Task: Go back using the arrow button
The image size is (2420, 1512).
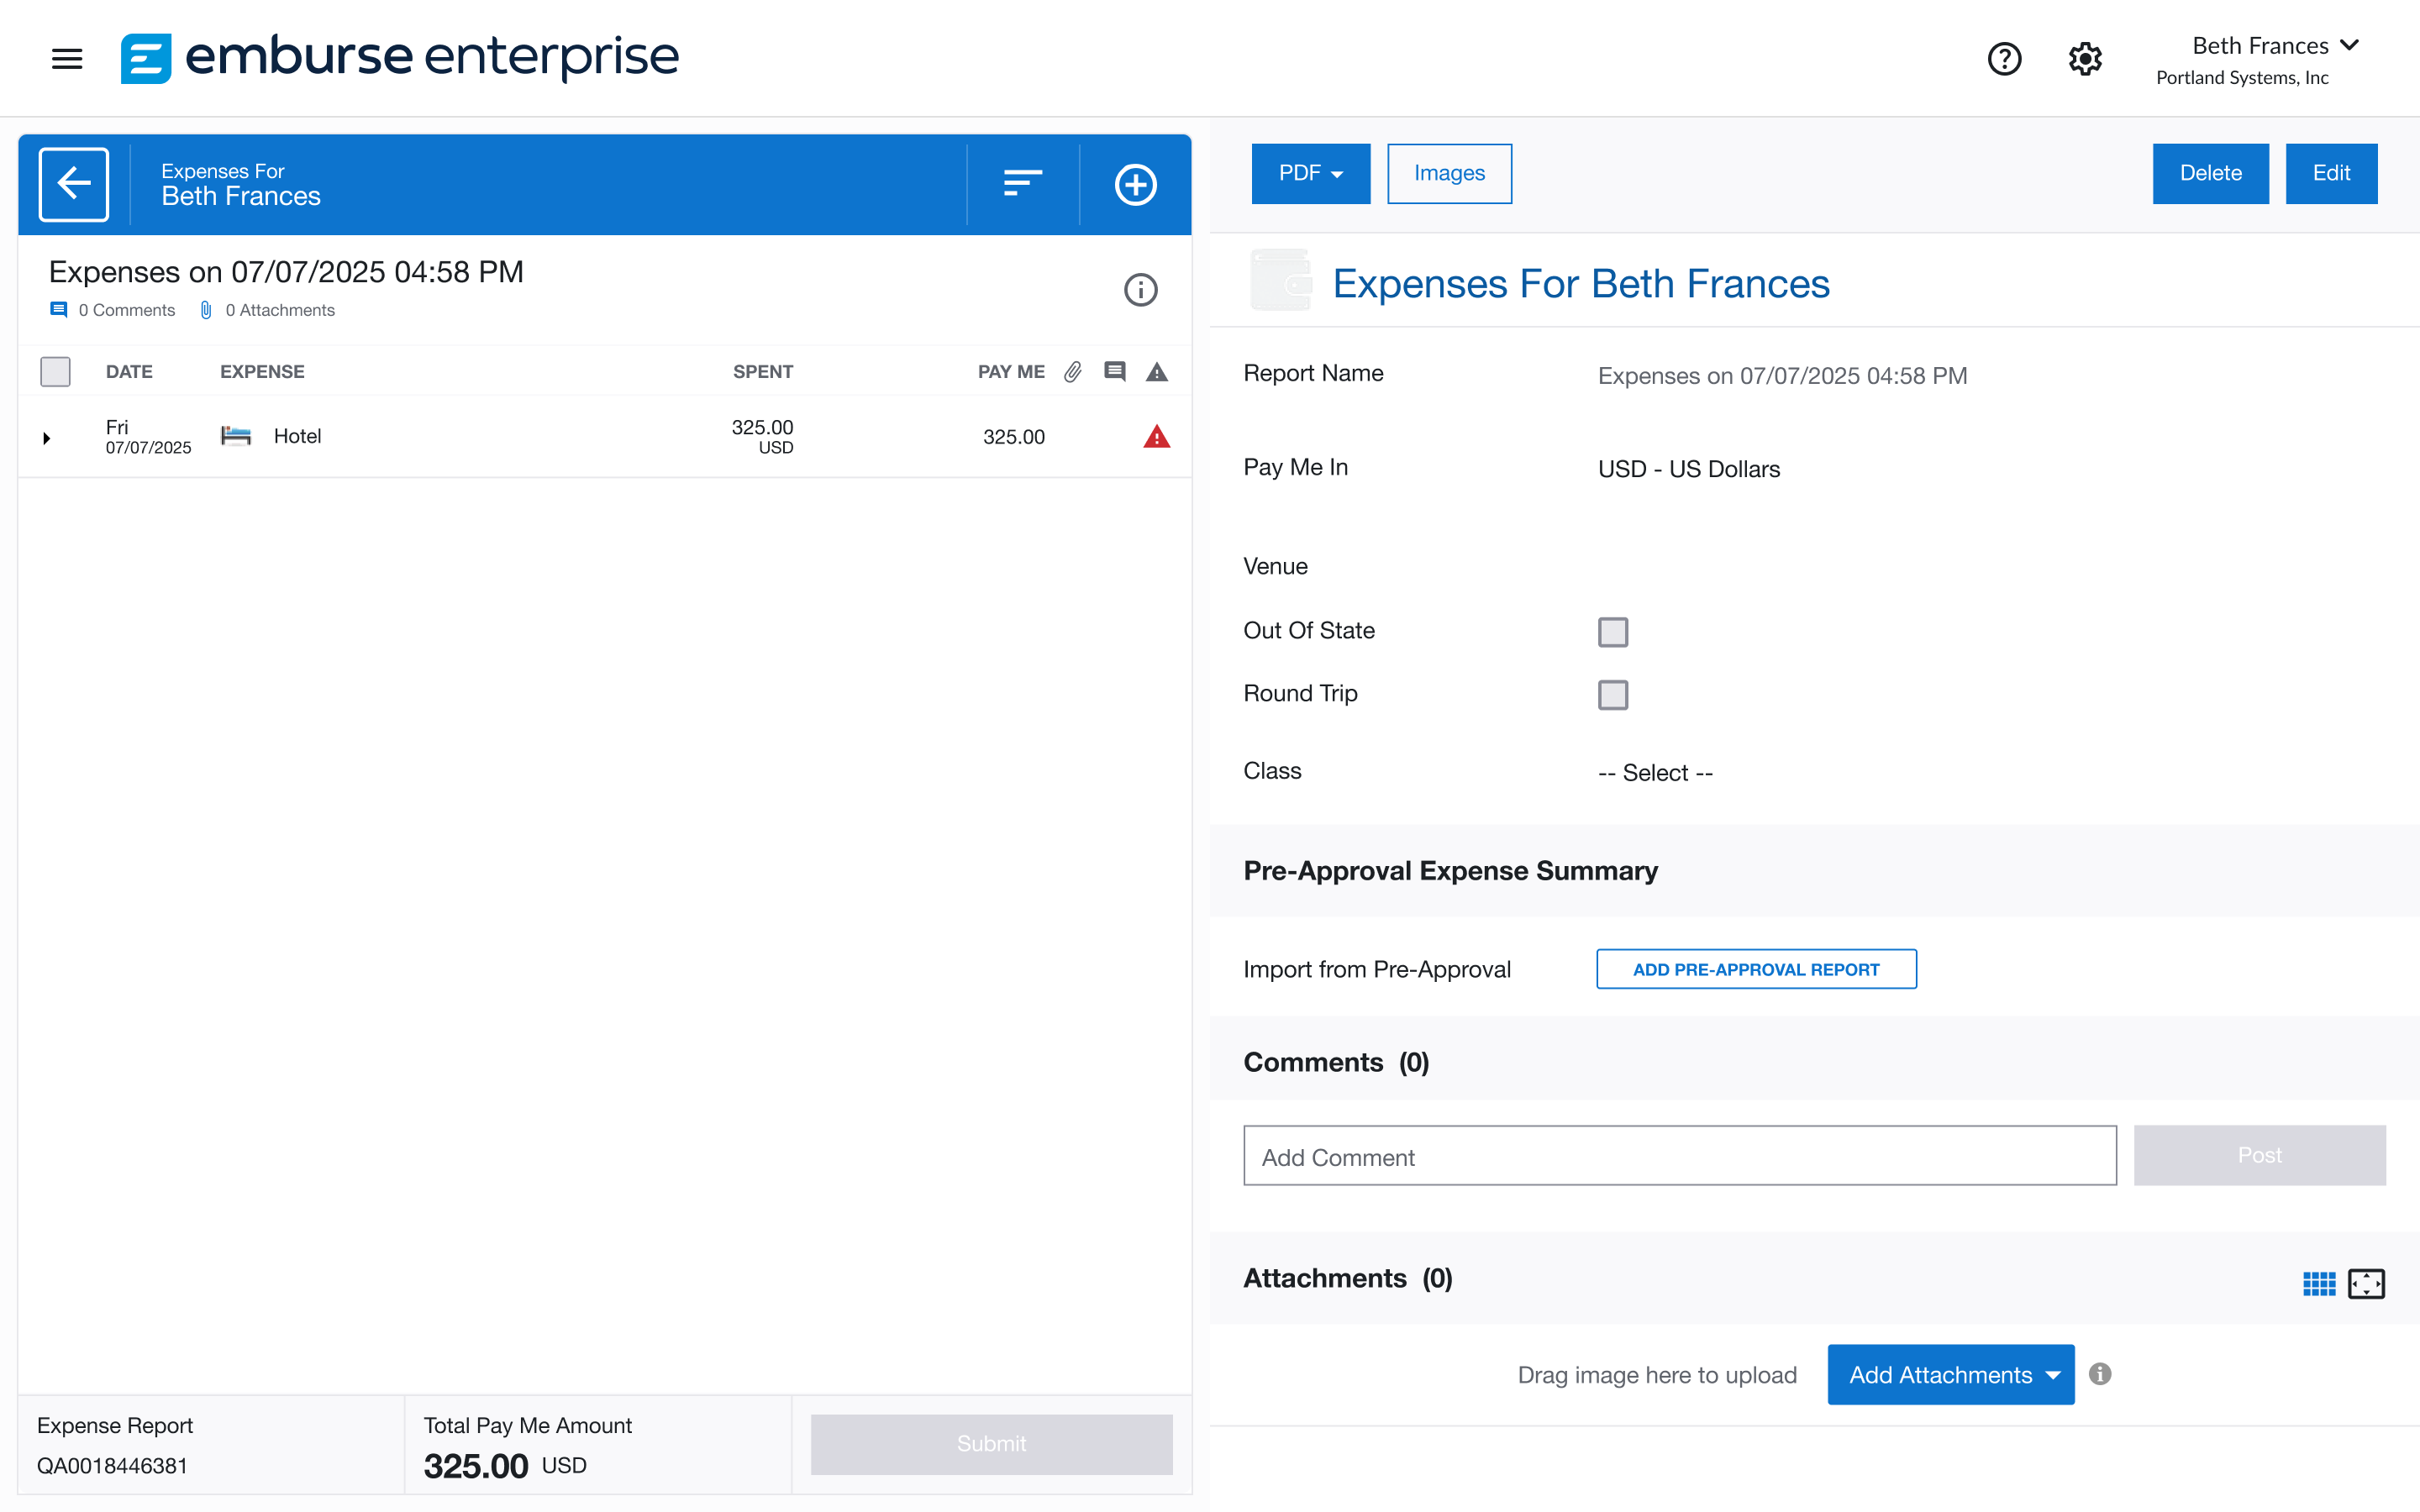Action: tap(74, 184)
